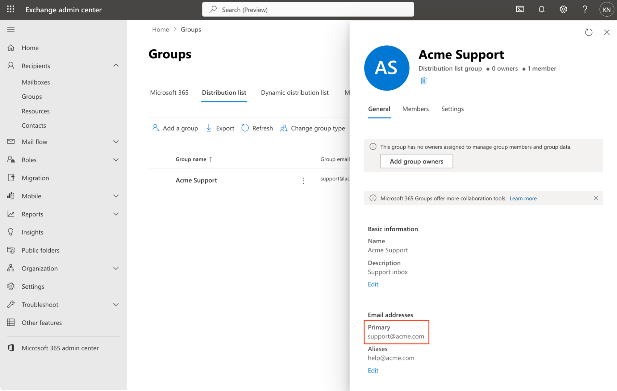The width and height of the screenshot is (617, 391).
Task: Click alias help@acme.com
Action: 391,358
